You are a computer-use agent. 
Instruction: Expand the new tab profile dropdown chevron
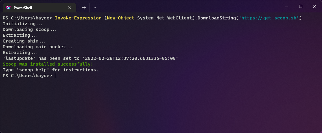click(95, 8)
